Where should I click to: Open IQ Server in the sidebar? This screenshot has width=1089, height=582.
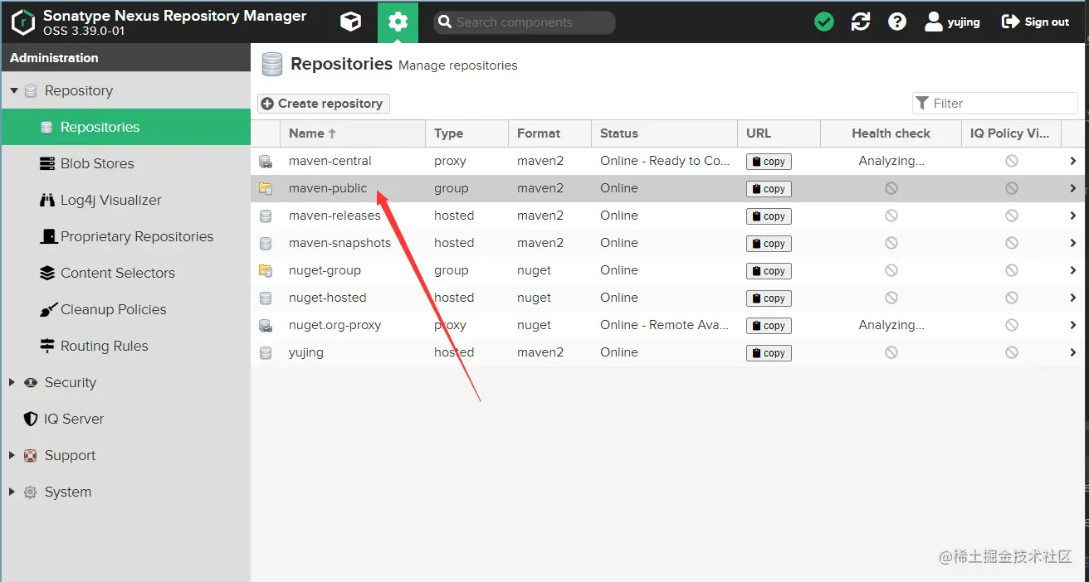(126, 419)
